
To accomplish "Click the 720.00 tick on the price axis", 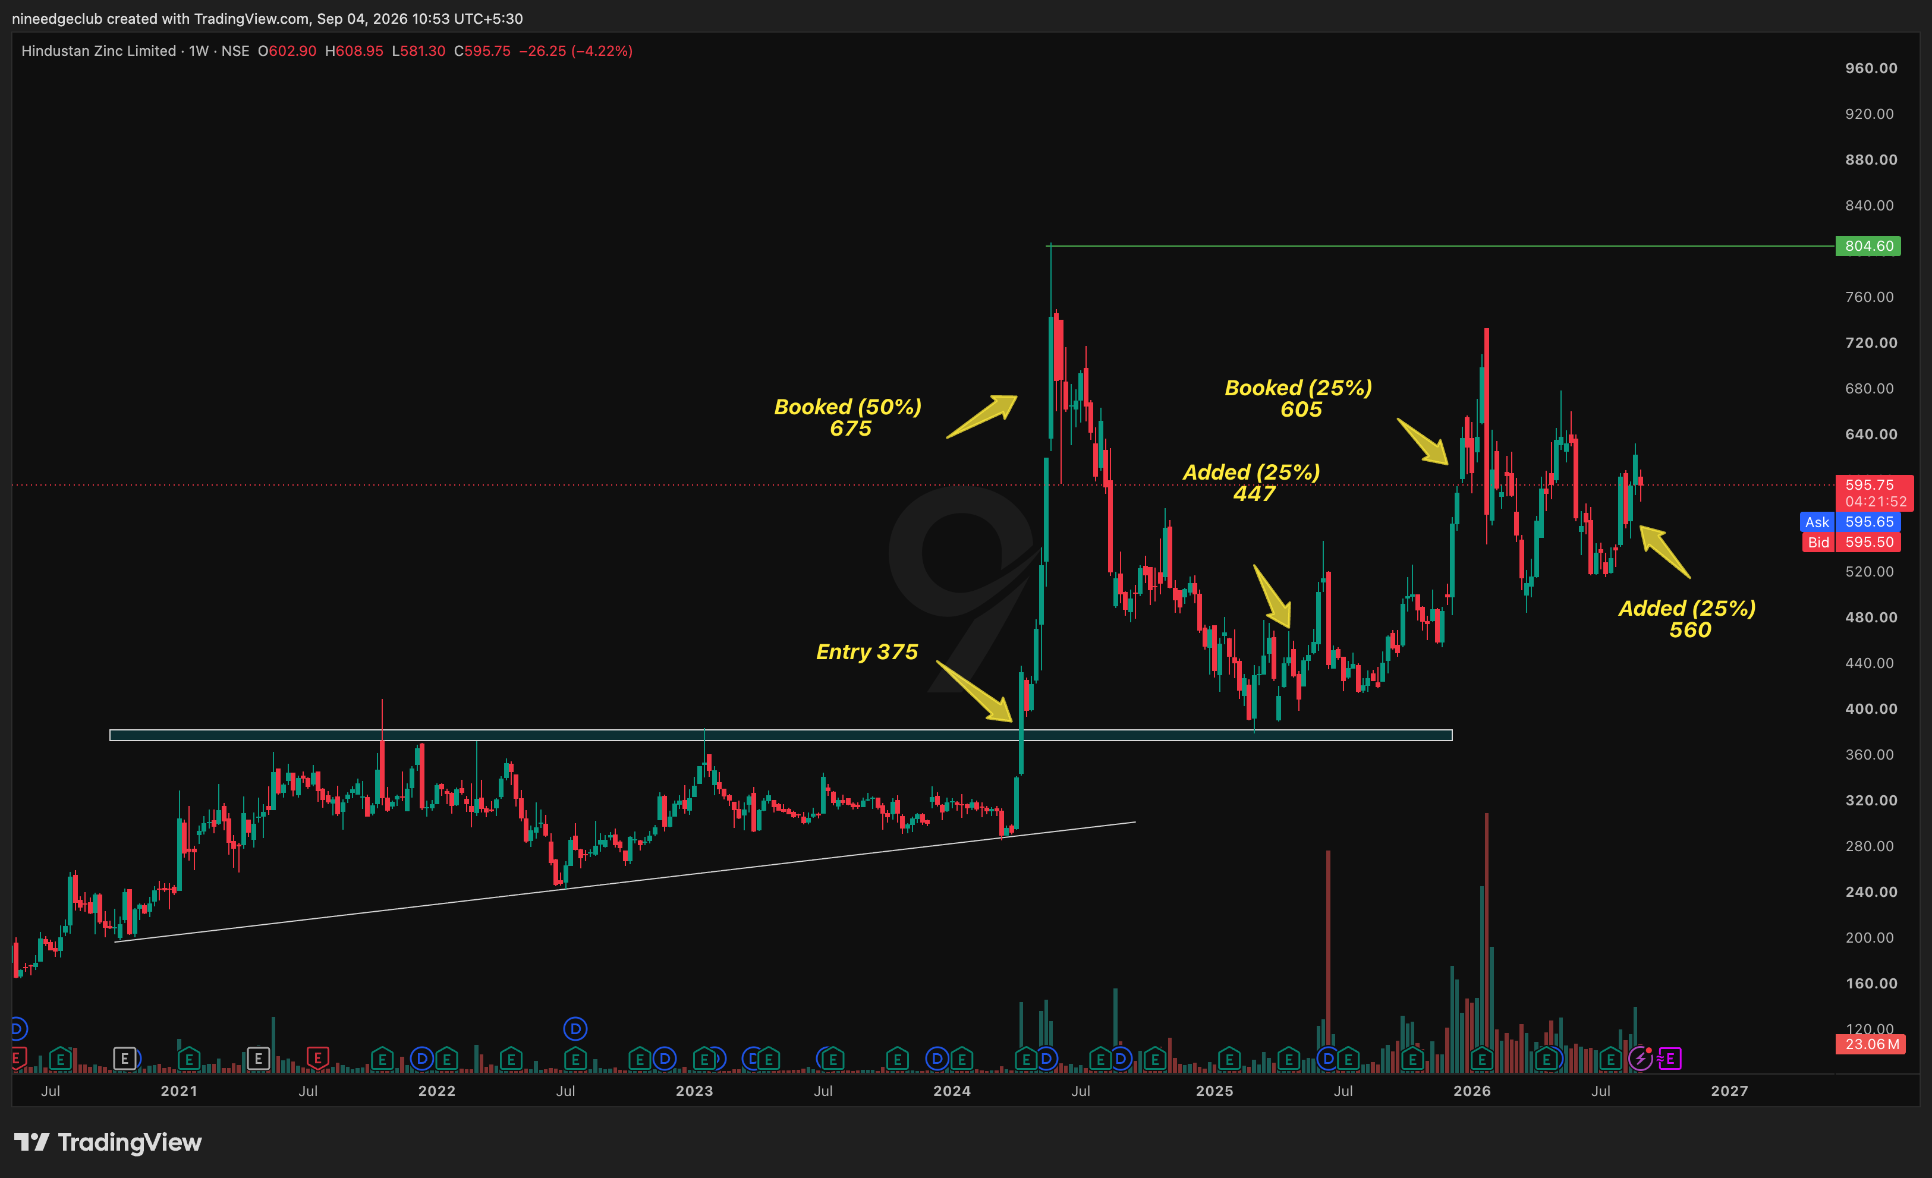I will (1871, 342).
